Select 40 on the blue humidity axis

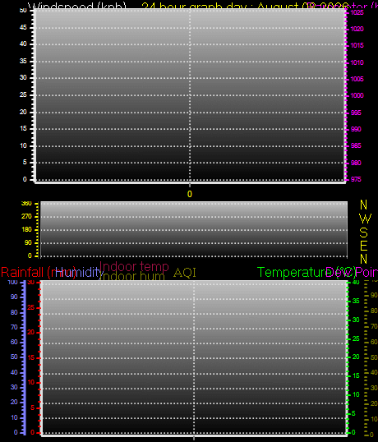coord(14,372)
